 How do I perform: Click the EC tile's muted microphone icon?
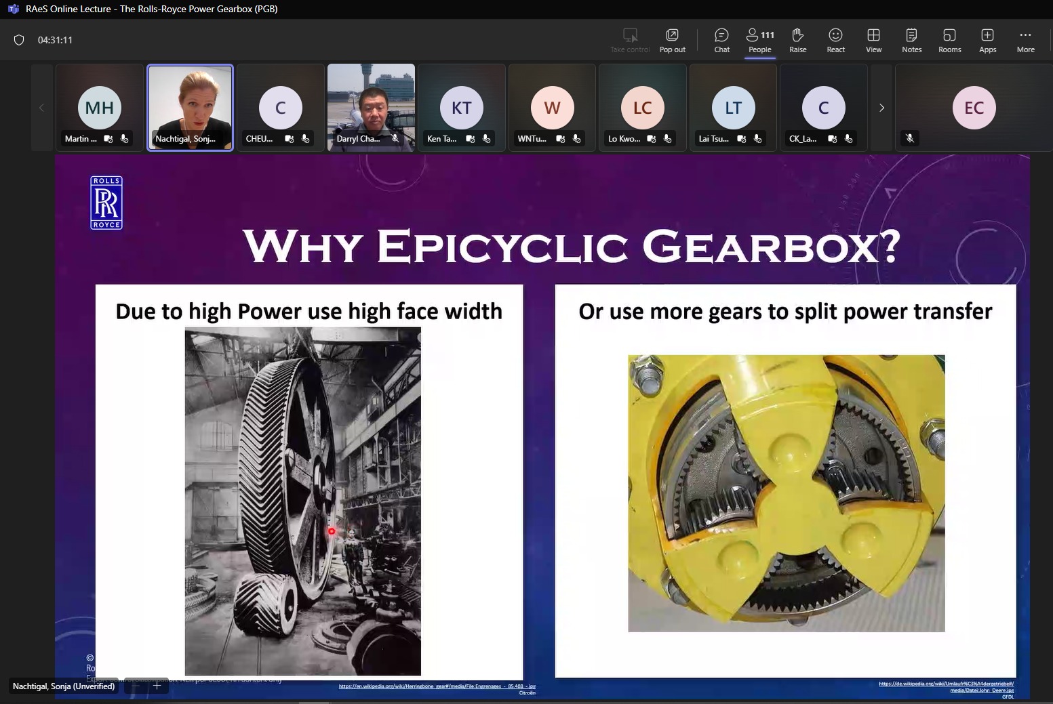pyautogui.click(x=910, y=138)
